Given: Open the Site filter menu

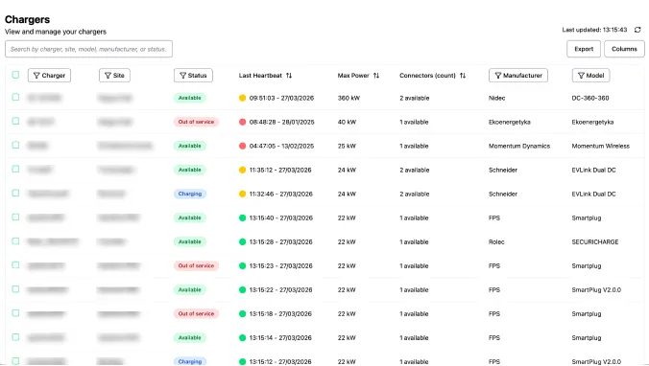Looking at the screenshot, I should click(x=114, y=75).
